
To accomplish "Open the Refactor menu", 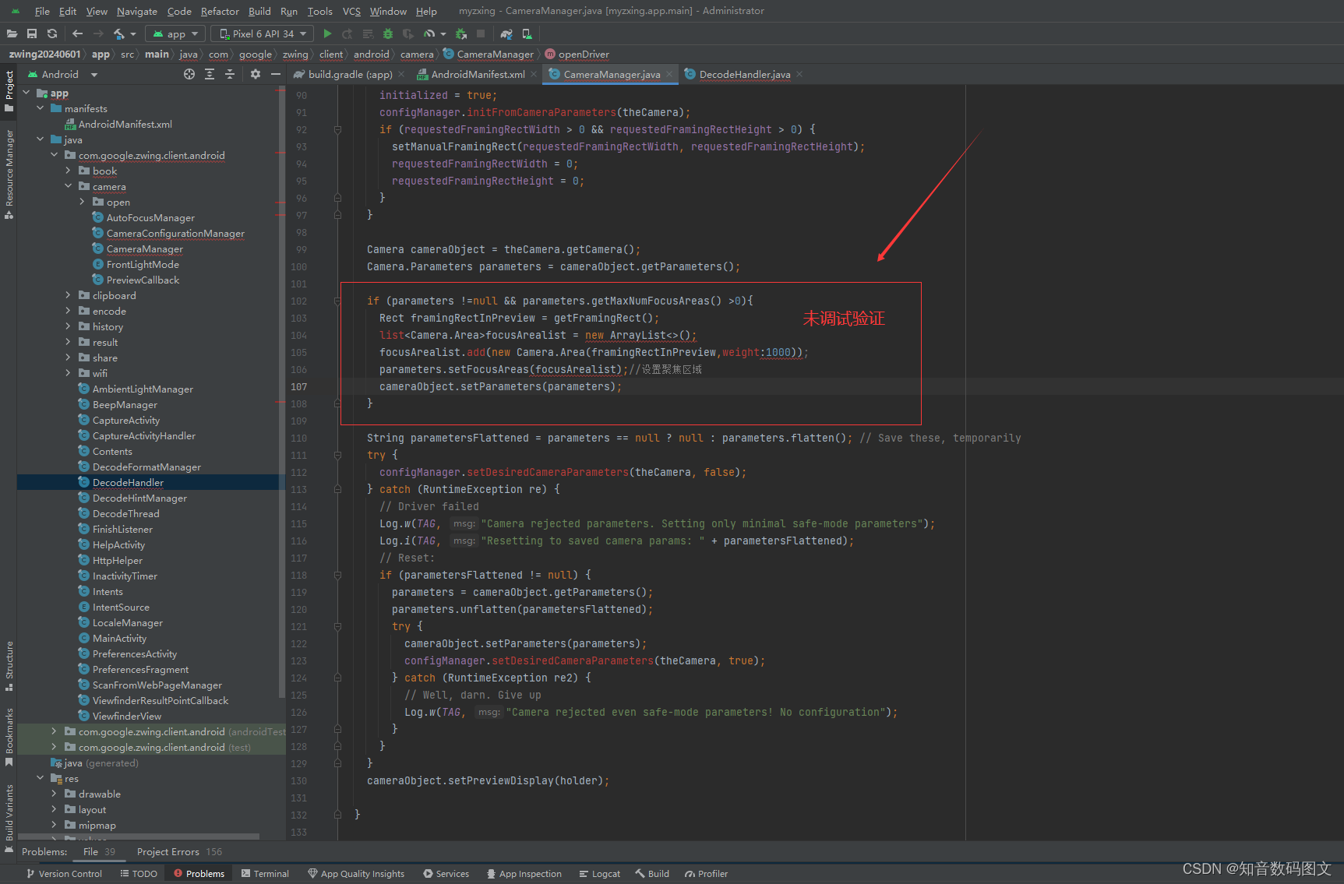I will 220,11.
